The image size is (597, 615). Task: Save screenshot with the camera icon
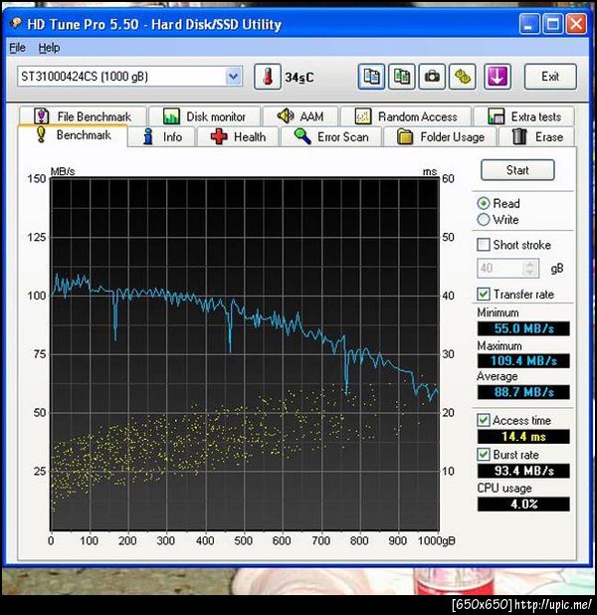[x=432, y=77]
